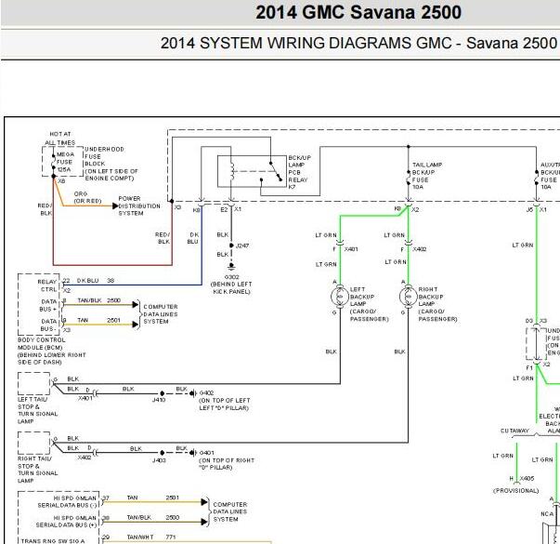560x544 pixels.
Task: Click the X405 connector label
Action: [x=527, y=479]
